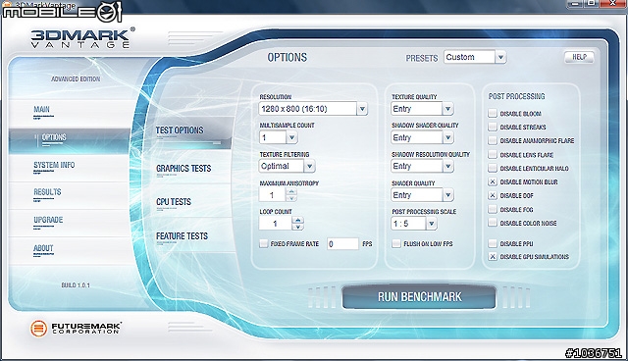628x361 pixels.
Task: Enable the Disable Fog checkbox
Action: tap(493, 209)
